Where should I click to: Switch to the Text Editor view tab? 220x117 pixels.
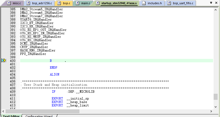pyautogui.click(x=11, y=116)
